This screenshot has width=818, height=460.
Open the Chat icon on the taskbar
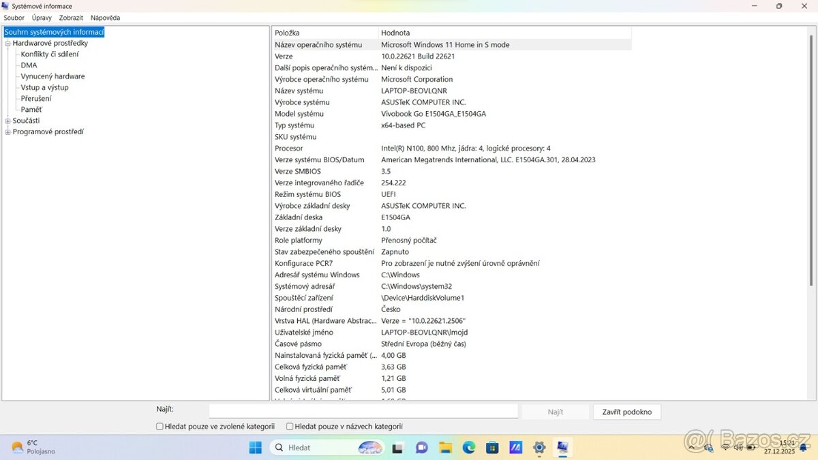(x=421, y=448)
